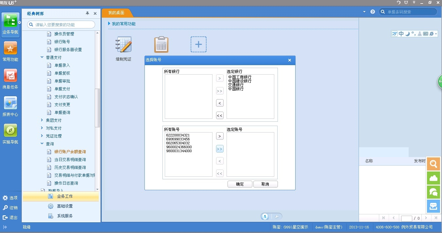The image size is (442, 233).
Task: Select the 业务工作 navigation tab
Action: [61, 196]
